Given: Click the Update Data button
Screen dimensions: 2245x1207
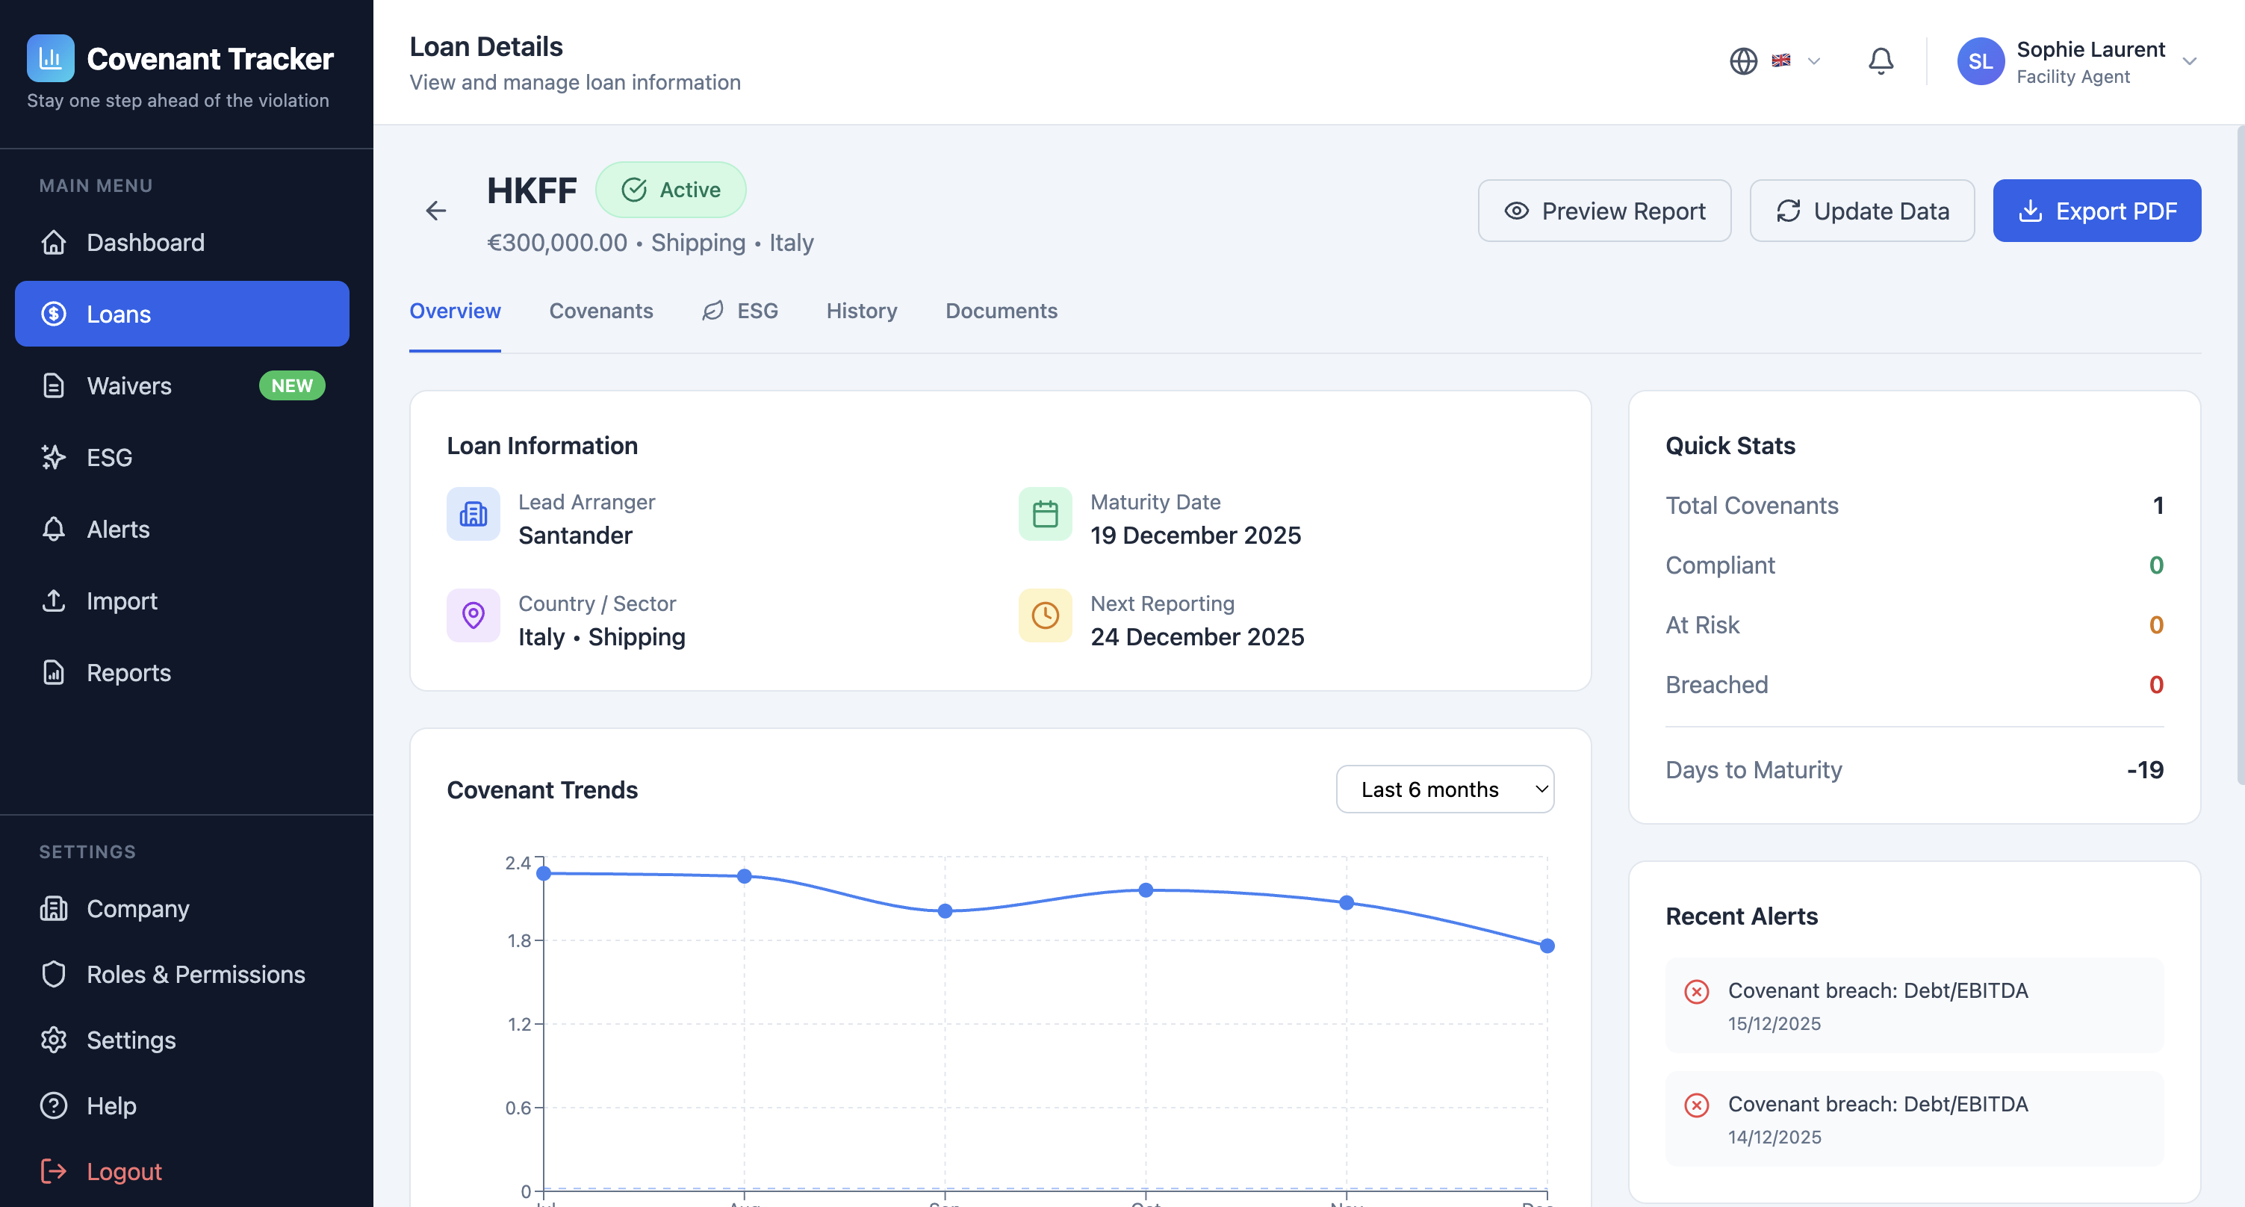Looking at the screenshot, I should 1862,211.
